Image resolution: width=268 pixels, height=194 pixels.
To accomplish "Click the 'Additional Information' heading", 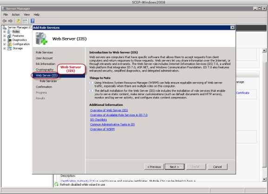I will coord(106,105).
